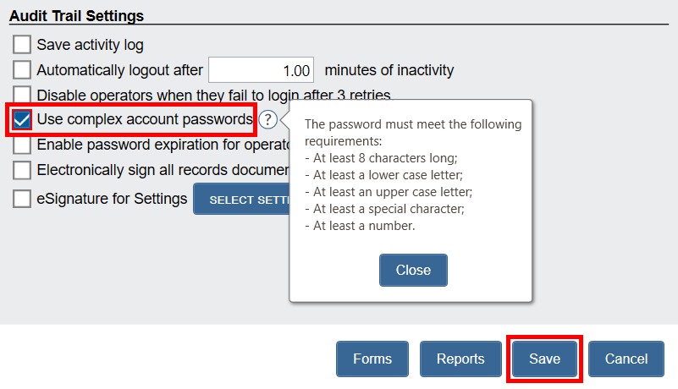Tick the eSignature for Settings checkbox

22,200
